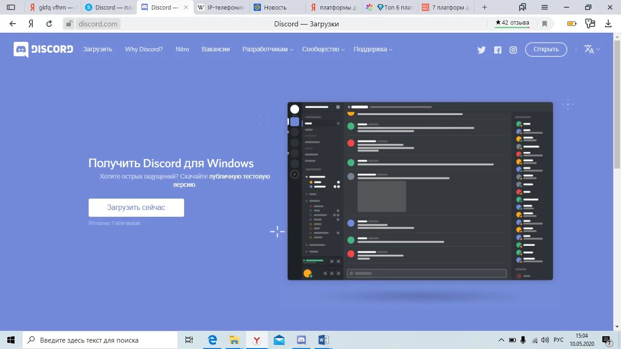
Task: Click the taskbar search box
Action: 100,340
